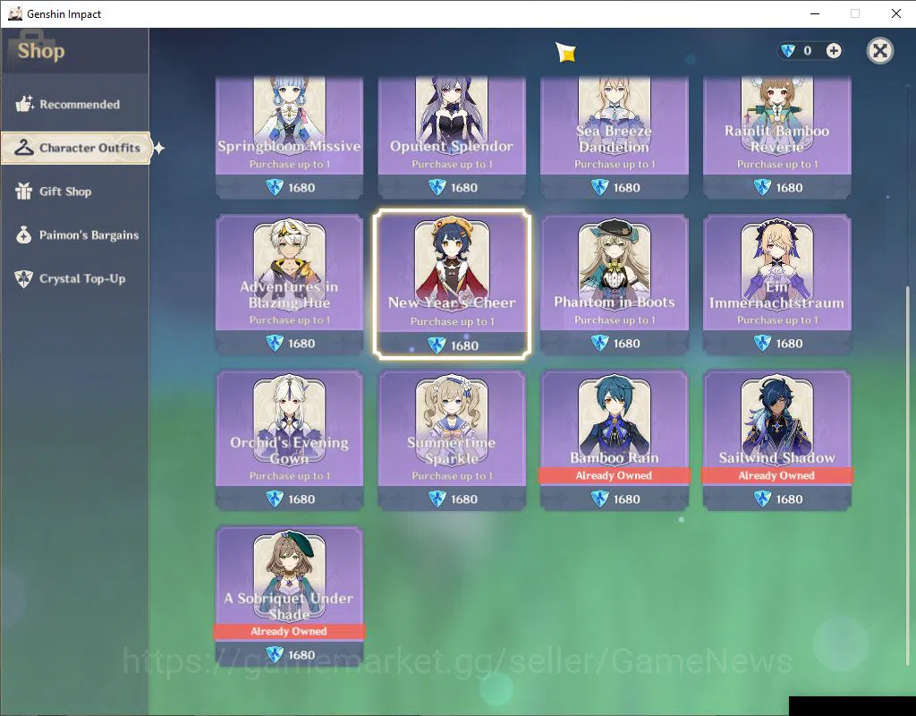Click the crystal Top-Up sidebar icon
The height and width of the screenshot is (716, 916).
24,279
